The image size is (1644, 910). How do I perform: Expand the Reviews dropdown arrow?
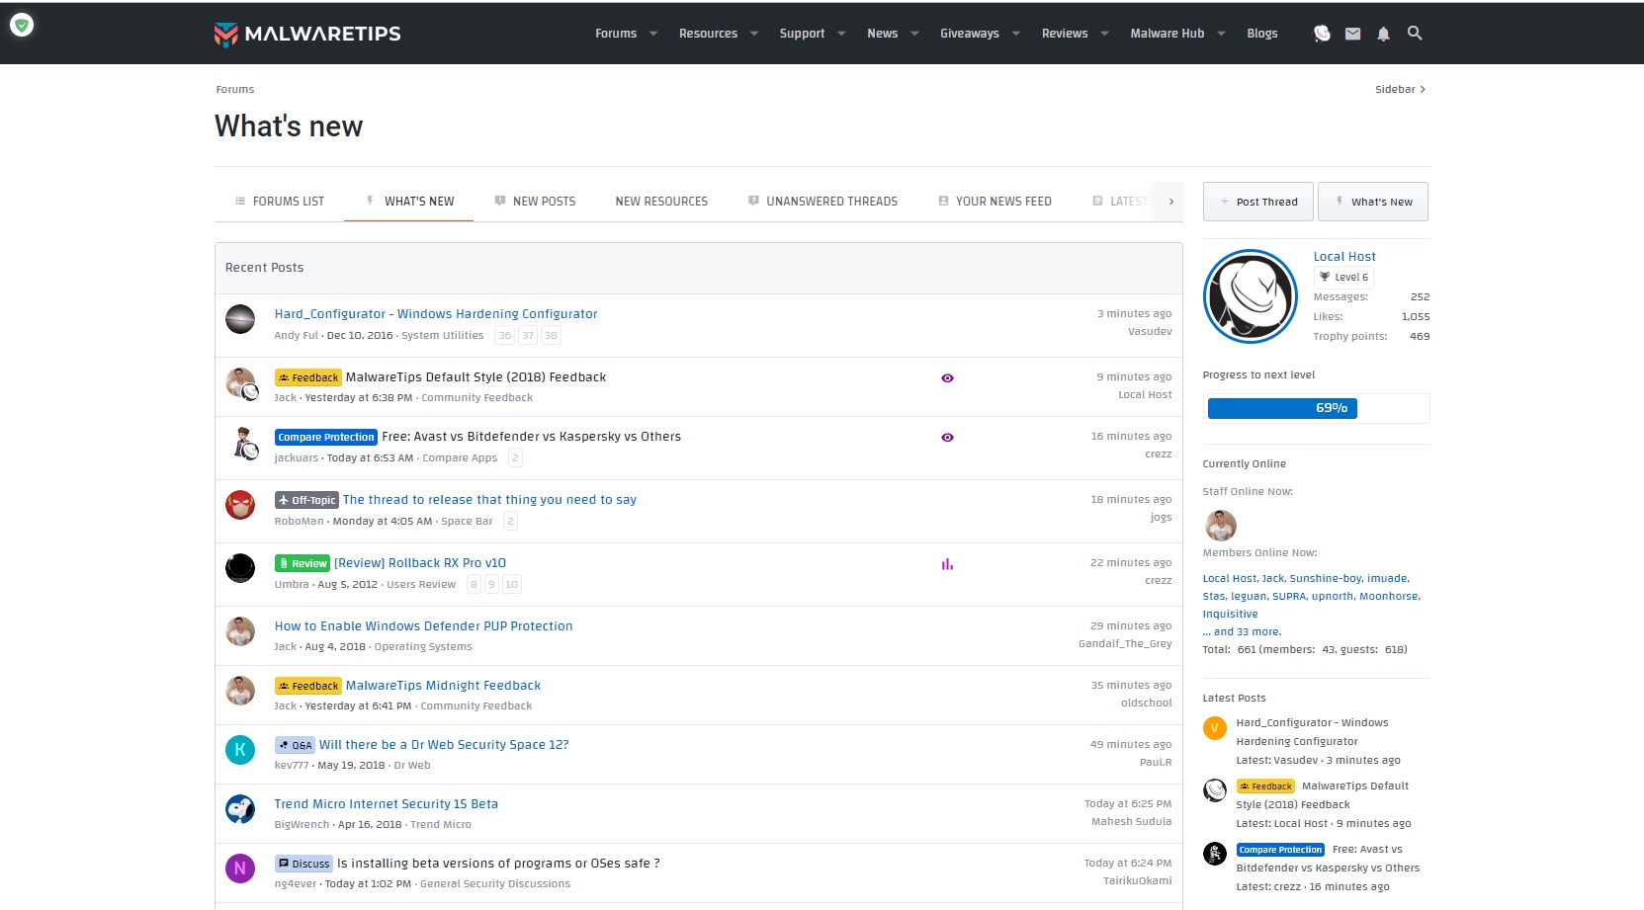click(1104, 34)
